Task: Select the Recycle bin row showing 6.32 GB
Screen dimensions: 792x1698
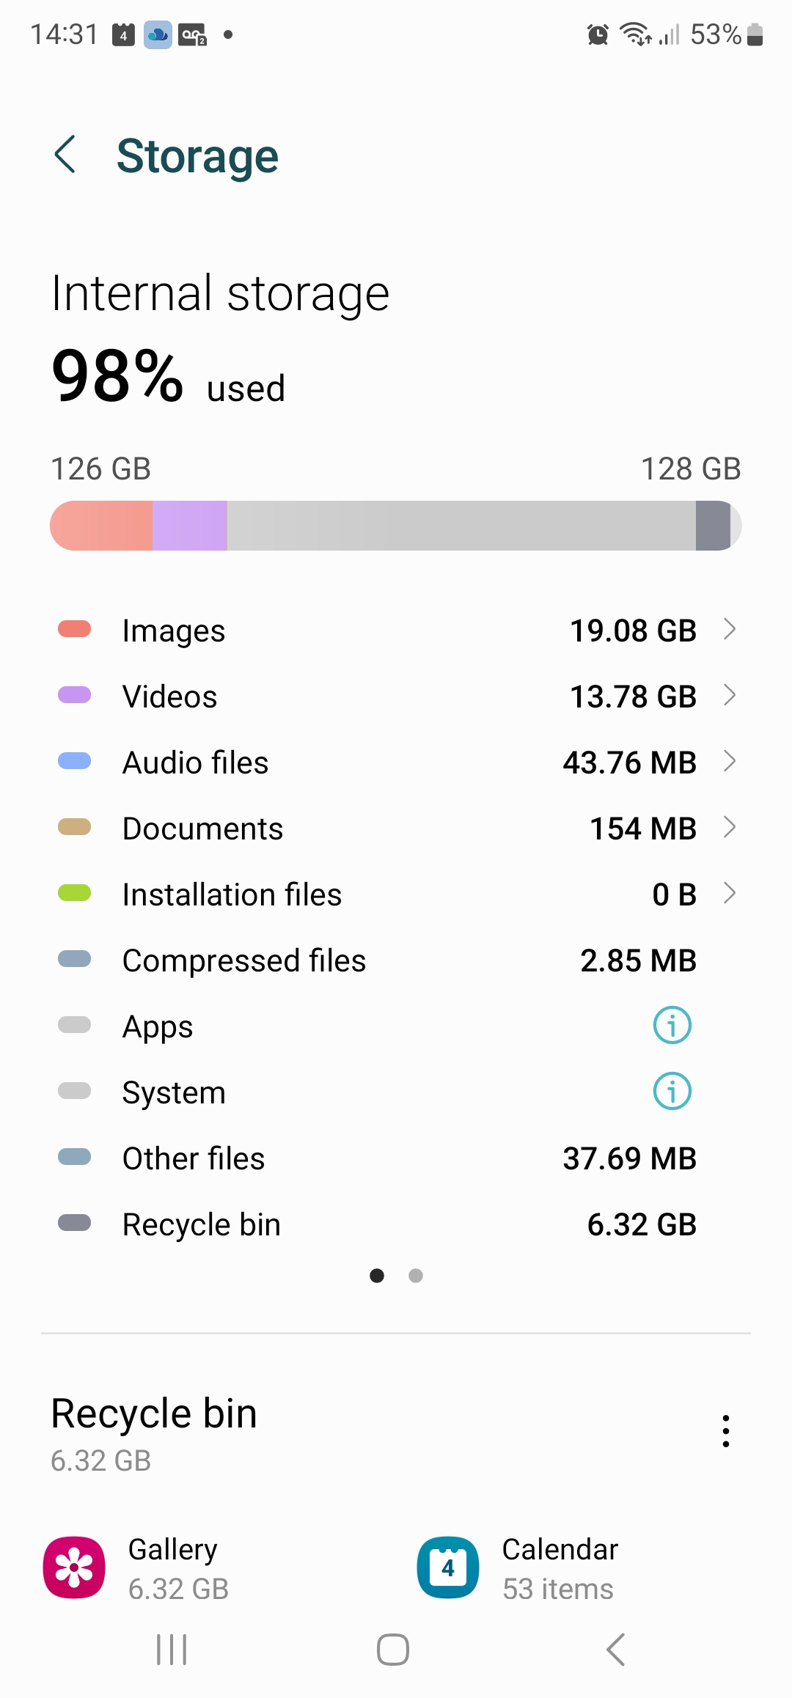Action: tap(396, 1223)
